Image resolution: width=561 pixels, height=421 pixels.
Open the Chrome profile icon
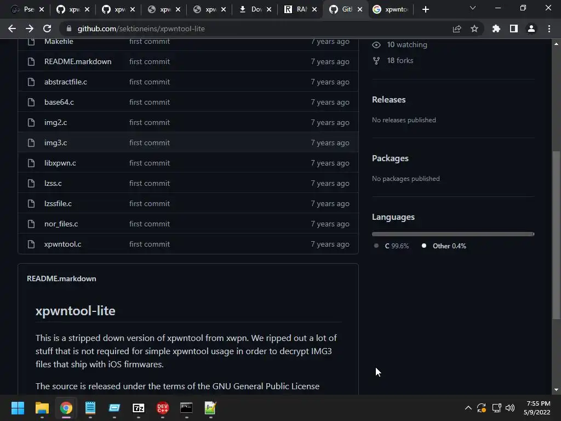point(531,29)
